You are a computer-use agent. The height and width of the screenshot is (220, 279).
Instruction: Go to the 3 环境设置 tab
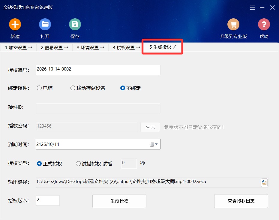90,47
